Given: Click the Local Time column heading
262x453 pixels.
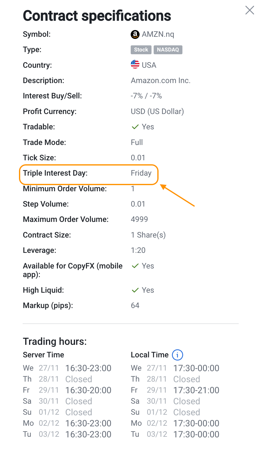Looking at the screenshot, I should (150, 355).
